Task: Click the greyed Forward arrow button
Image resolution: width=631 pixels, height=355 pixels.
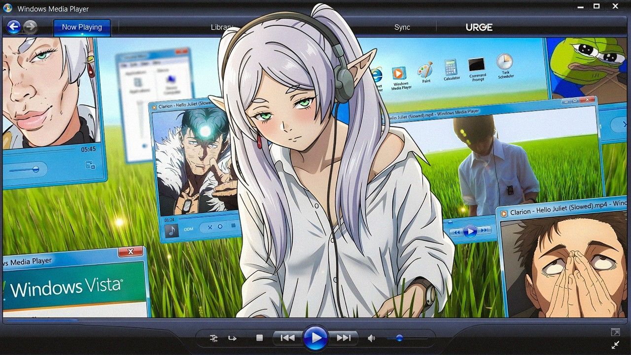Action: tap(31, 27)
